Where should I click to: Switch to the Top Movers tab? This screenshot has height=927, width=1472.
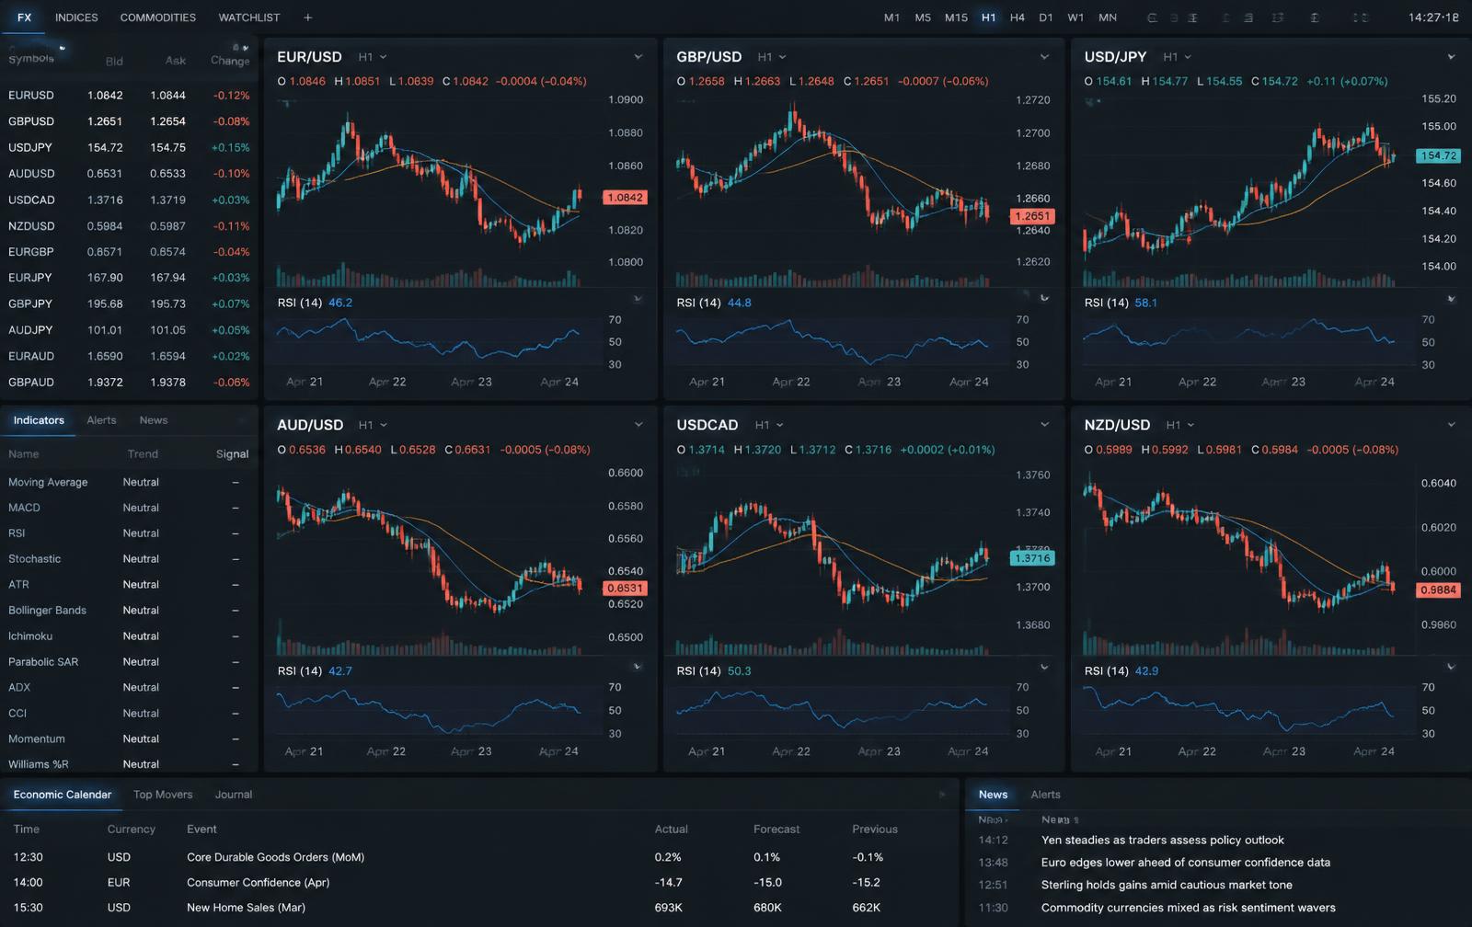point(163,795)
